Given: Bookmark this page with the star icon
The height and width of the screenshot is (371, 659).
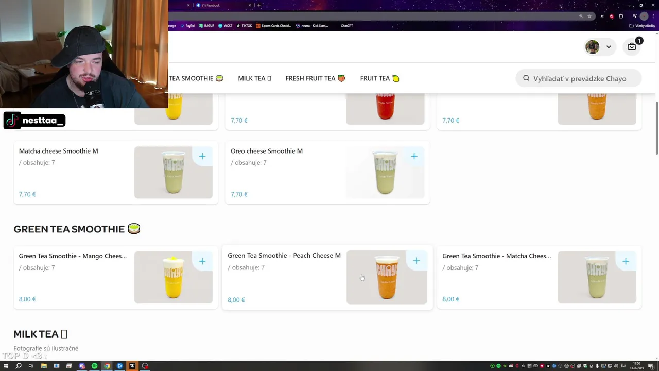Looking at the screenshot, I should 589,16.
